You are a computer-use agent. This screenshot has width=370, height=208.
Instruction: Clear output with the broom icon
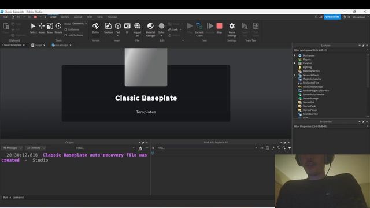pyautogui.click(x=140, y=148)
